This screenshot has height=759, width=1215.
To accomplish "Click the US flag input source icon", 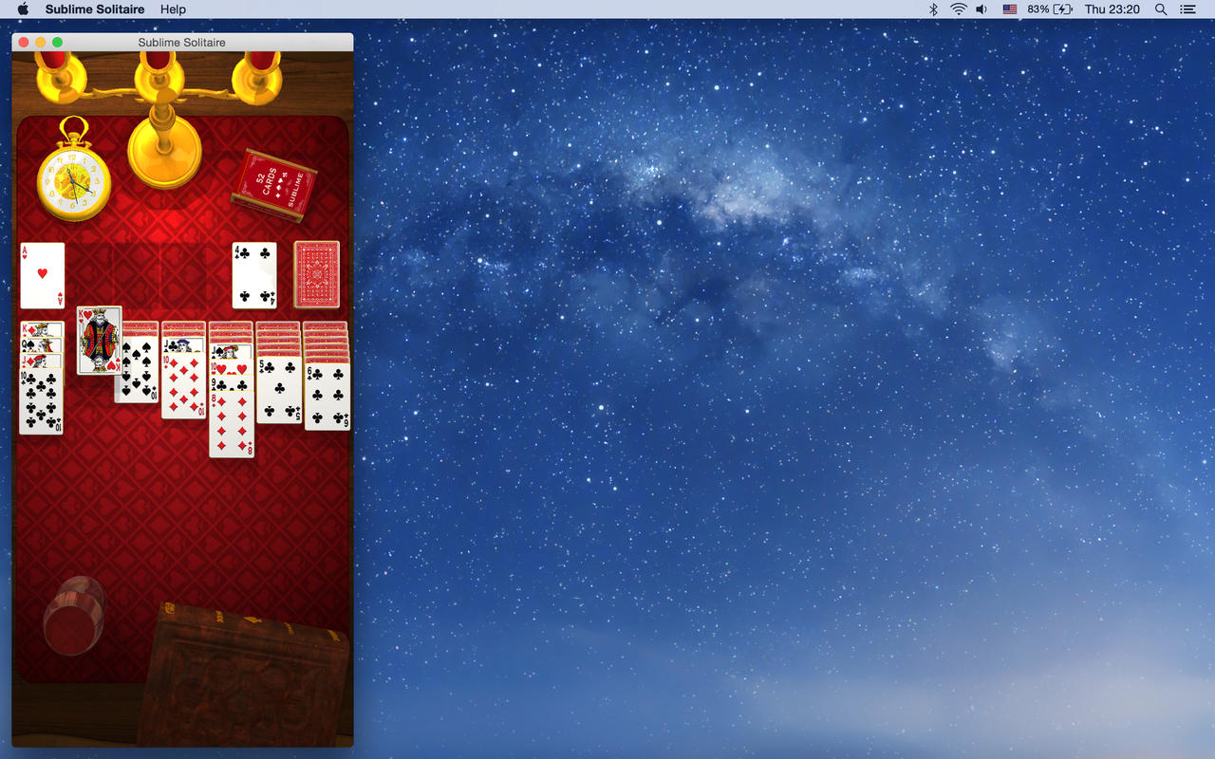I will (x=1009, y=9).
